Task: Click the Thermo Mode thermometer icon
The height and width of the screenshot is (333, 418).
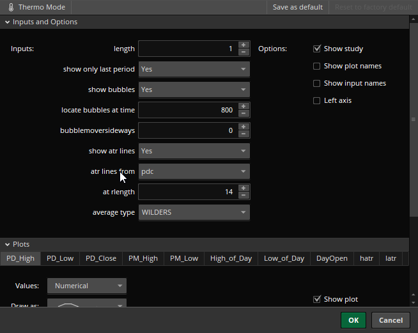Action: [11, 7]
